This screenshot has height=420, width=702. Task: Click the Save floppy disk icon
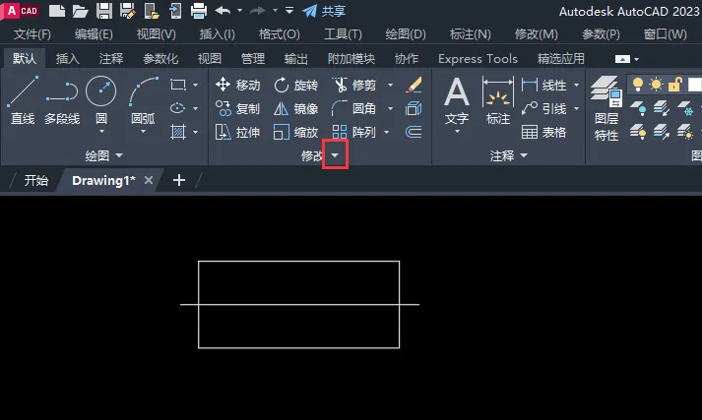coord(103,11)
